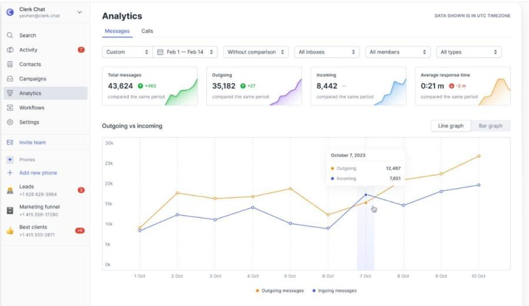The width and height of the screenshot is (529, 306).
Task: Click the plus icon for Add new phone
Action: tap(10, 173)
